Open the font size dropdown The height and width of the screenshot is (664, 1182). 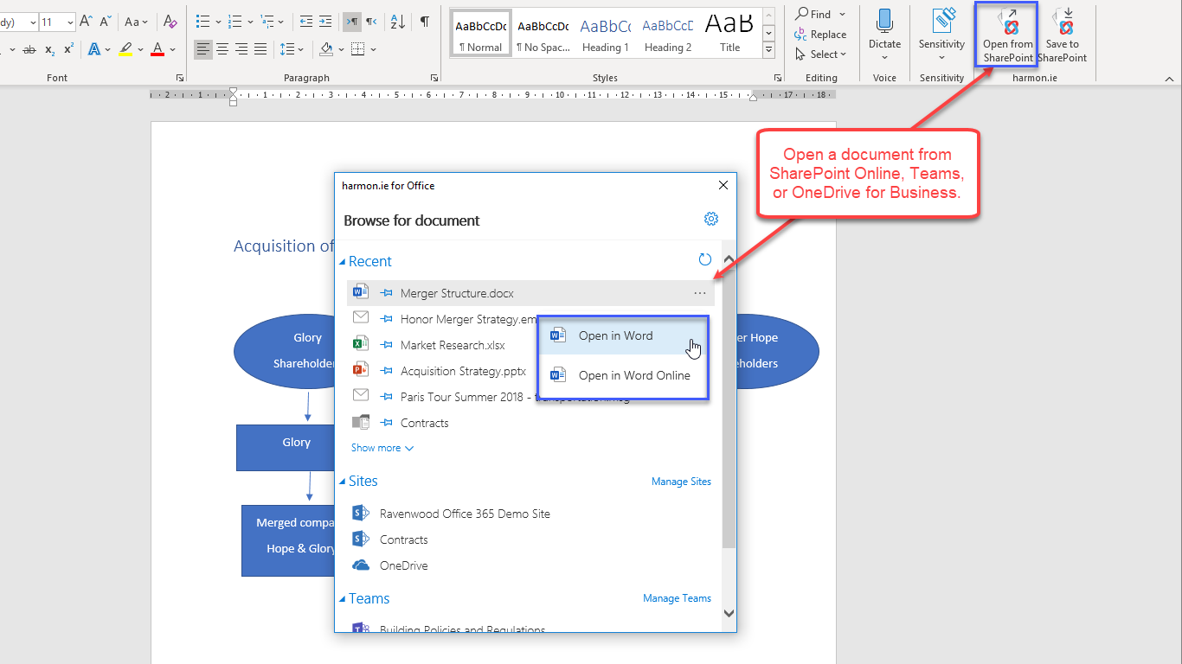pos(70,22)
